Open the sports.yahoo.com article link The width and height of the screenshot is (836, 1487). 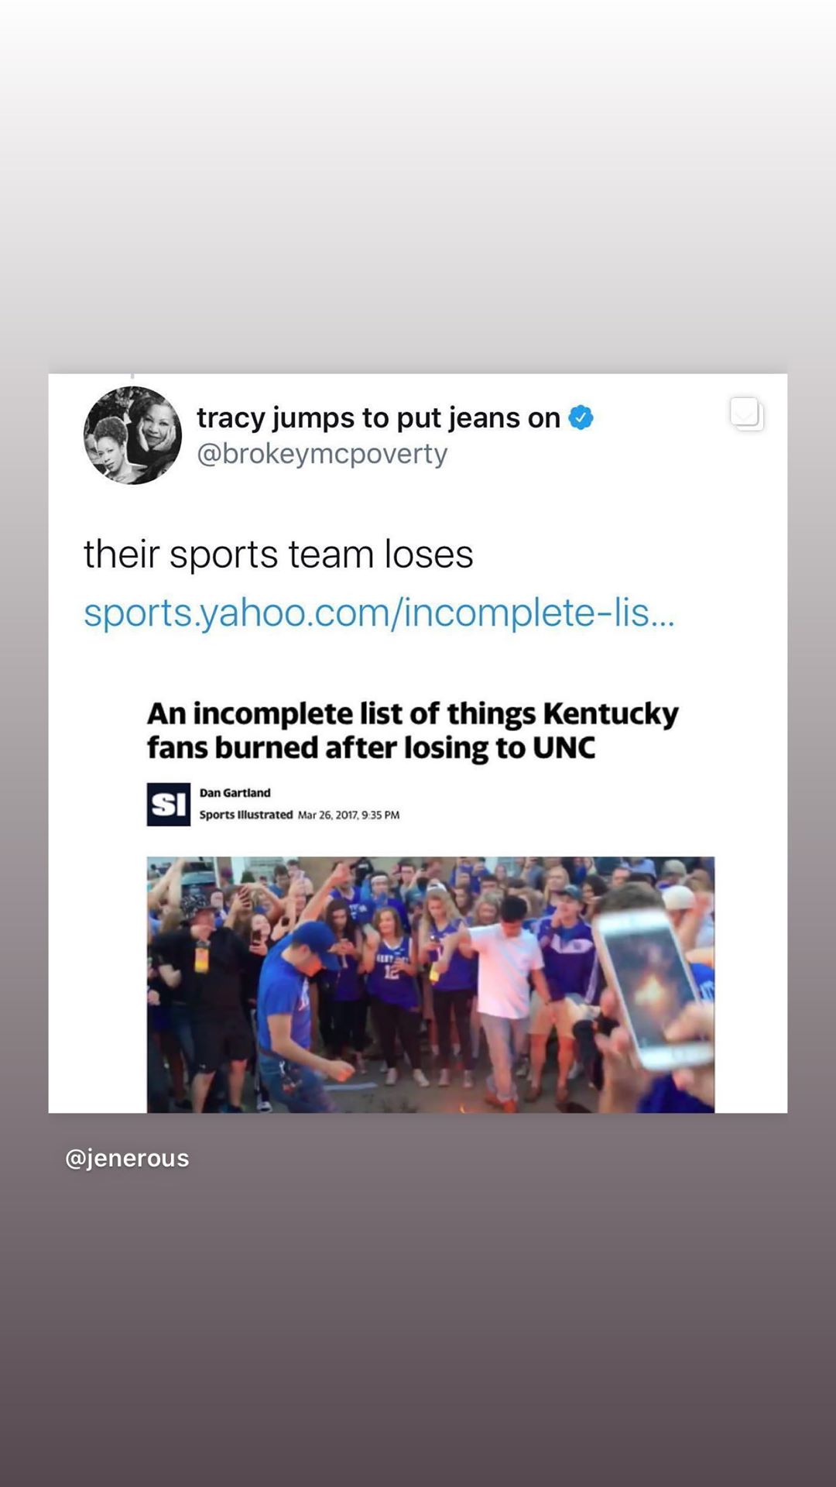(x=379, y=613)
